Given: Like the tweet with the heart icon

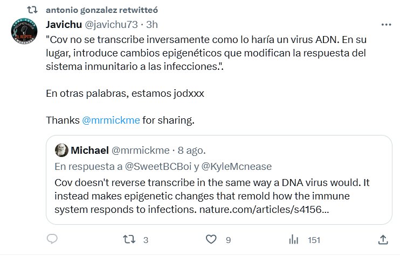Looking at the screenshot, I should (x=211, y=240).
